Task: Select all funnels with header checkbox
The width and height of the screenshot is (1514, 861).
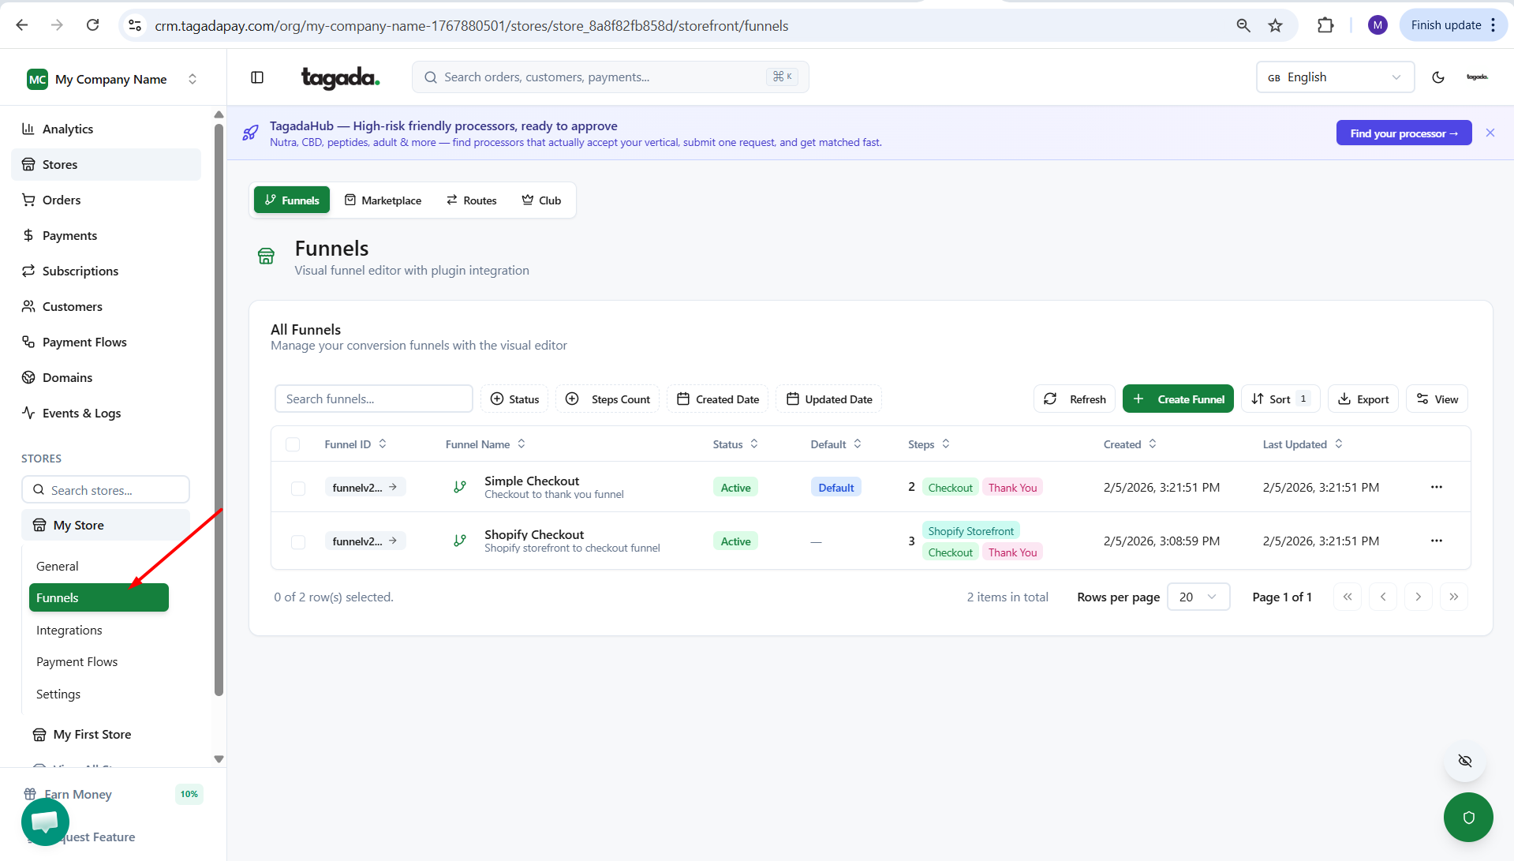Action: 293,444
